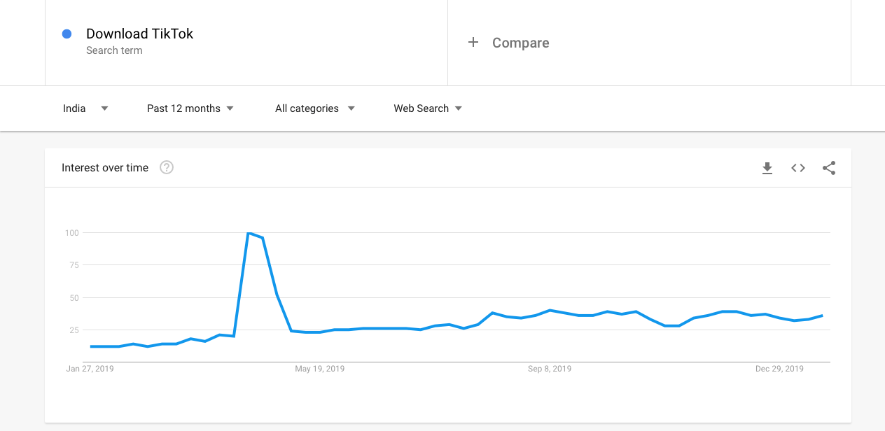
Task: Click the Search term subtitle text
Action: click(114, 51)
